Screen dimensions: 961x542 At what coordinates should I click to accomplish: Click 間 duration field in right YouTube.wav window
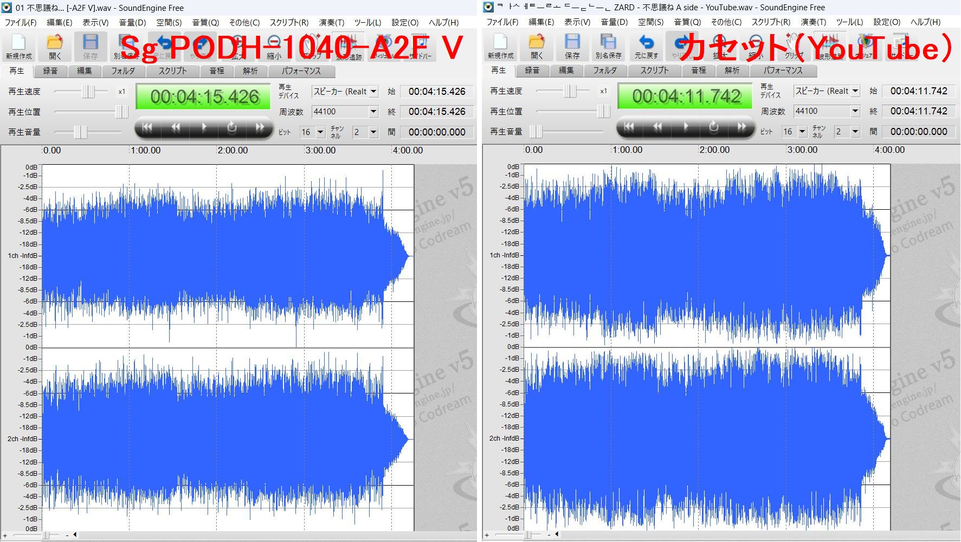pyautogui.click(x=919, y=132)
